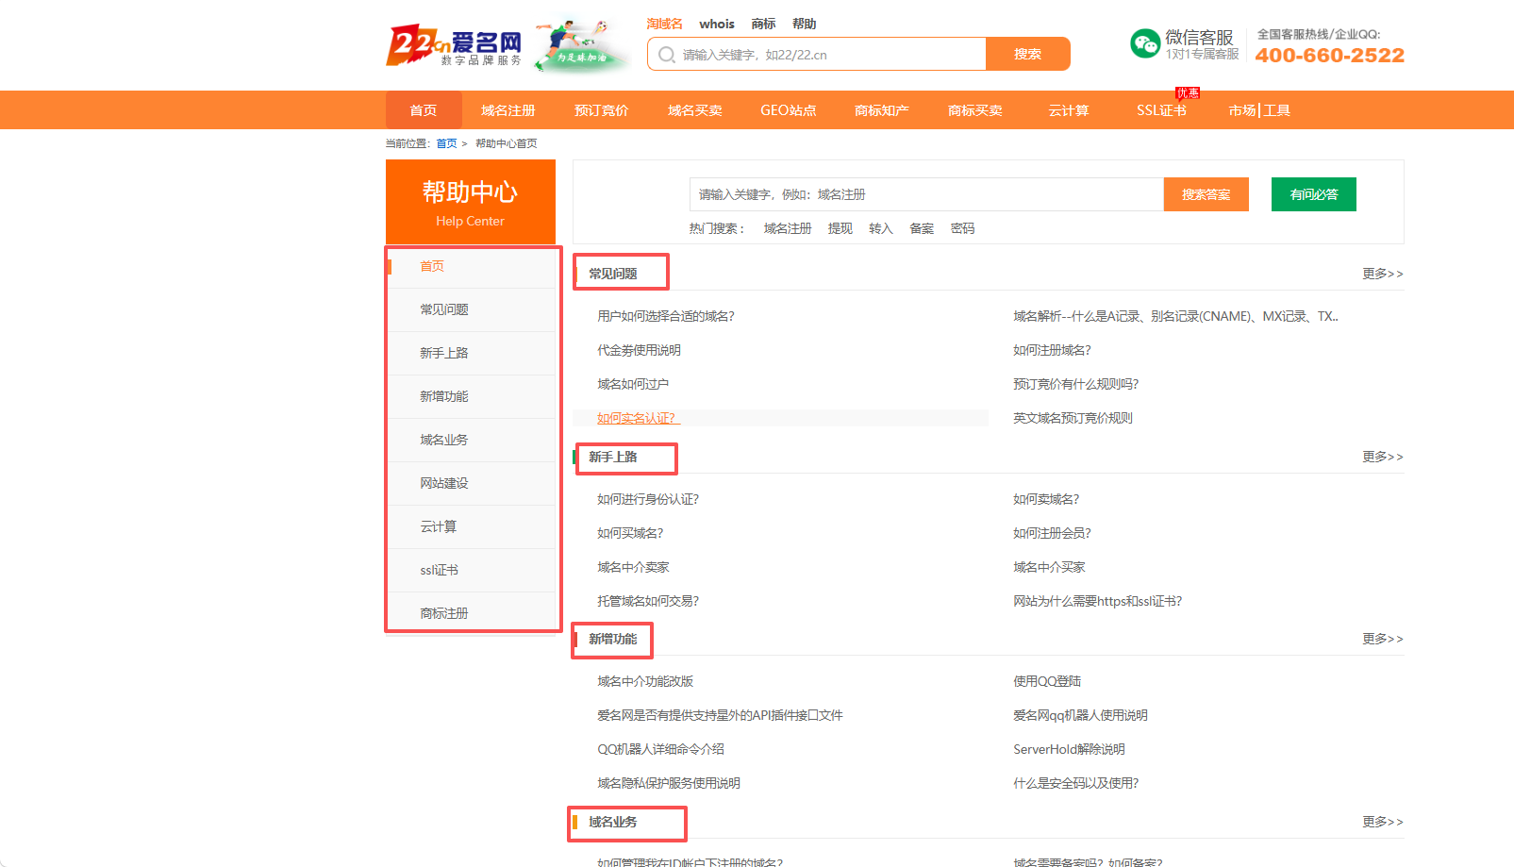Click the WeChat 微信客服 icon

pyautogui.click(x=1145, y=43)
